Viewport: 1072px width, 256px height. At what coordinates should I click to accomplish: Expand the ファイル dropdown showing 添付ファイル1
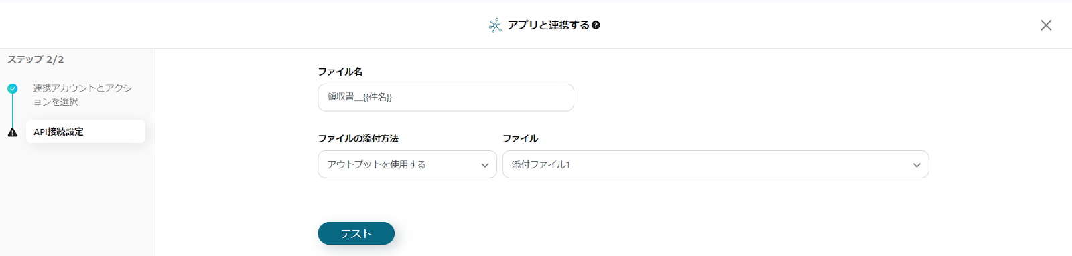(x=716, y=164)
